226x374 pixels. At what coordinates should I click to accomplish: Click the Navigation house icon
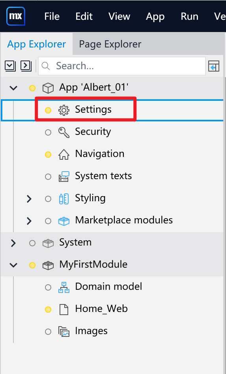64,154
